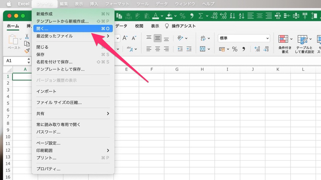Viewport: 321px width, 180px height.
Task: Click the increase indent icon
Action: pyautogui.click(x=189, y=49)
